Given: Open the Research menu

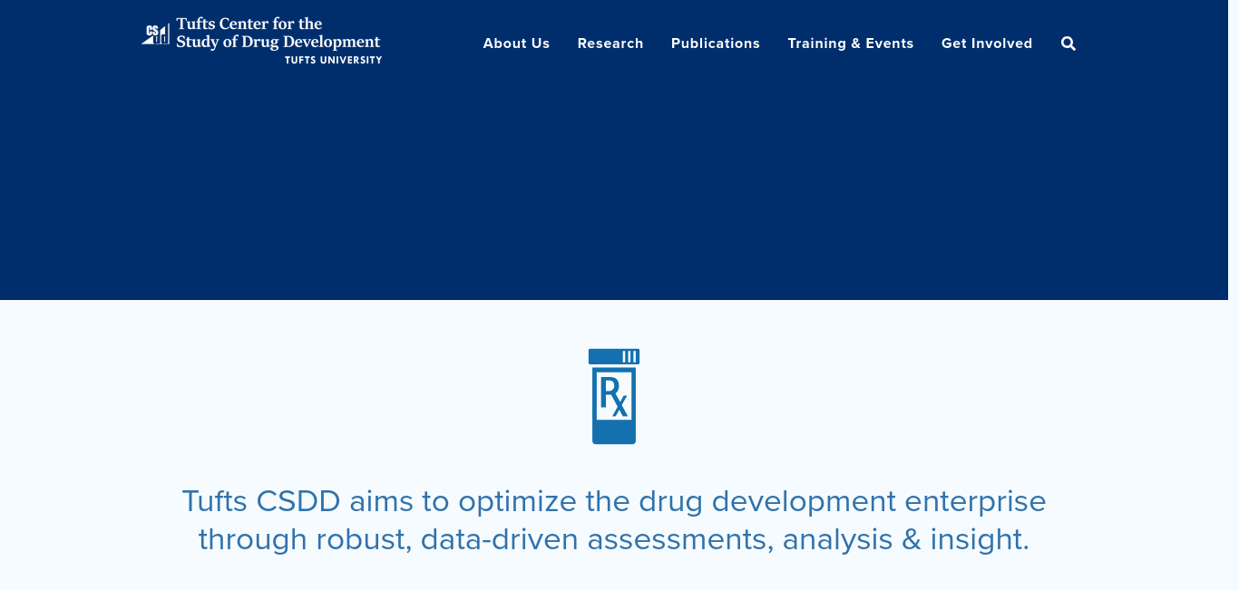Looking at the screenshot, I should coord(610,44).
